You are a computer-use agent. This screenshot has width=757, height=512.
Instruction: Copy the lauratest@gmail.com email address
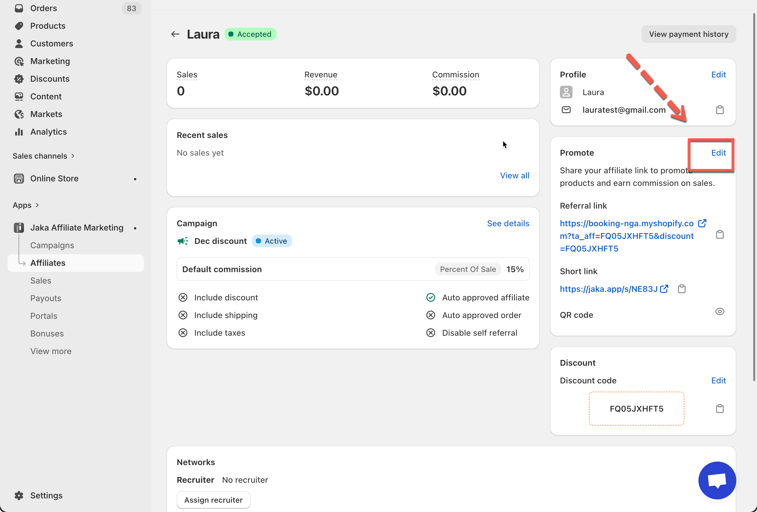click(x=720, y=110)
